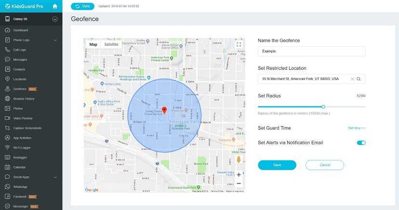Click the Social Apps chat icon
Image resolution: width=399 pixels, height=210 pixels.
7,177
